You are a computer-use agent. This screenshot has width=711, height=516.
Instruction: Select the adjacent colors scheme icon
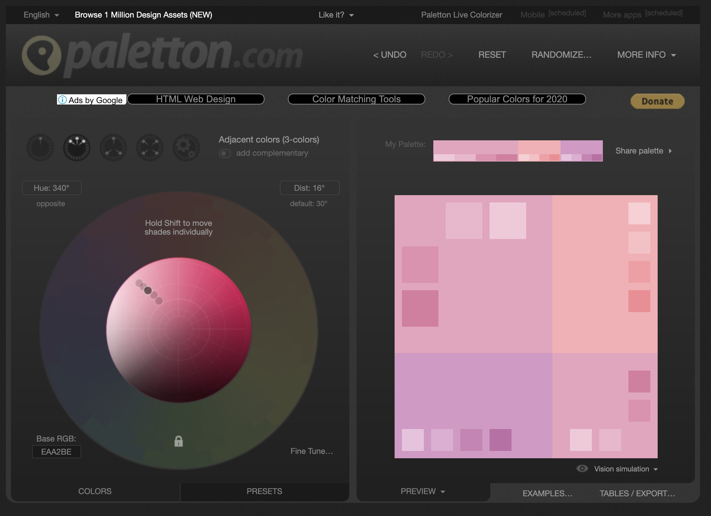77,148
